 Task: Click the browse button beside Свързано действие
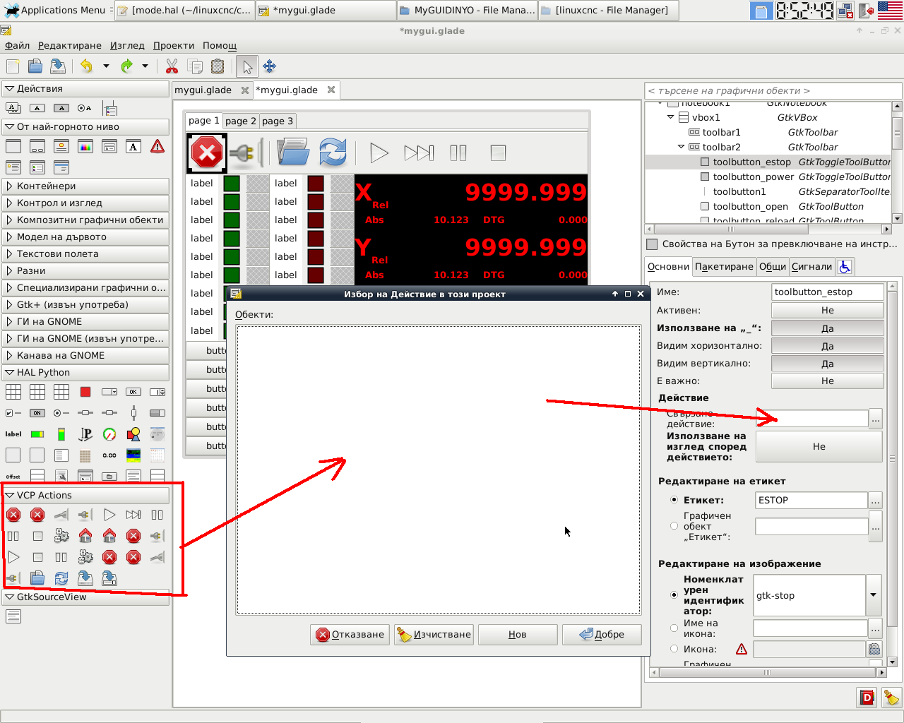[876, 419]
